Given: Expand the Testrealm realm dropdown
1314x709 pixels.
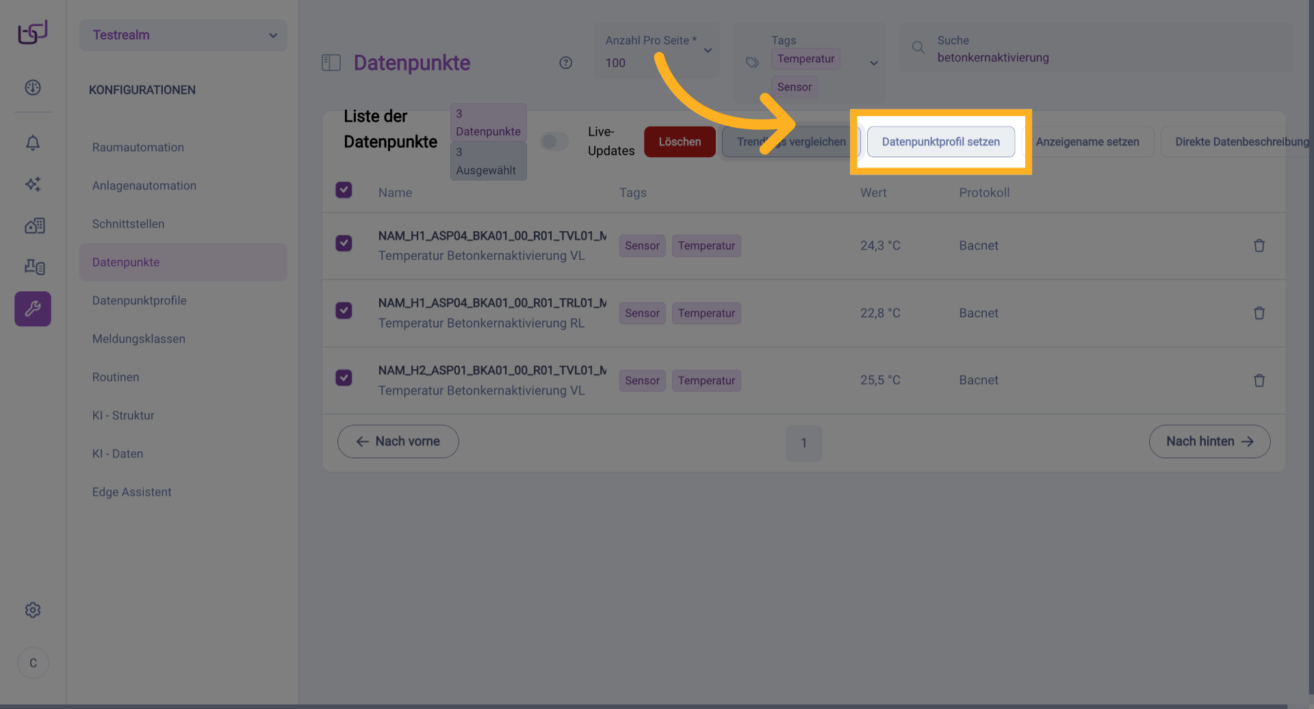Looking at the screenshot, I should point(183,35).
